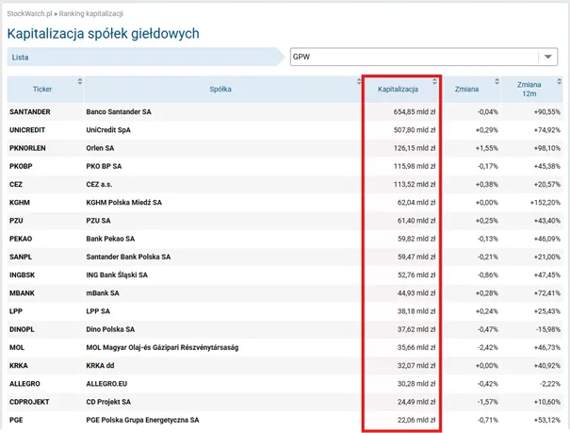Viewport: 570px width, 433px height.
Task: Select KGHM Polska Miedź SA row
Action: pyautogui.click(x=285, y=202)
